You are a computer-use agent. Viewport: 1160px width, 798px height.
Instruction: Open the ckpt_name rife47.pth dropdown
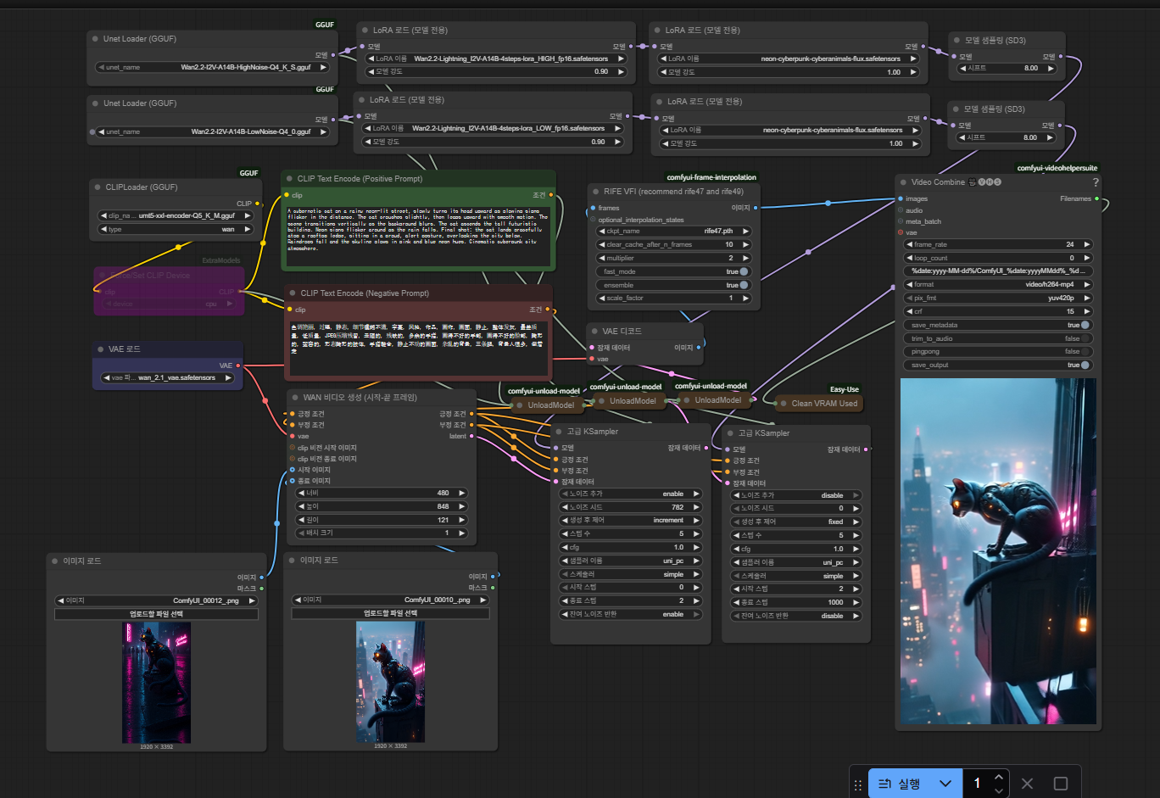point(674,231)
